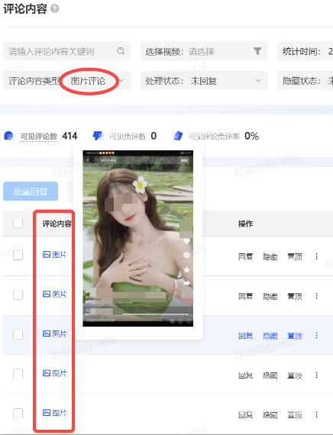Open 图片 link in fourth comment row

[55, 373]
